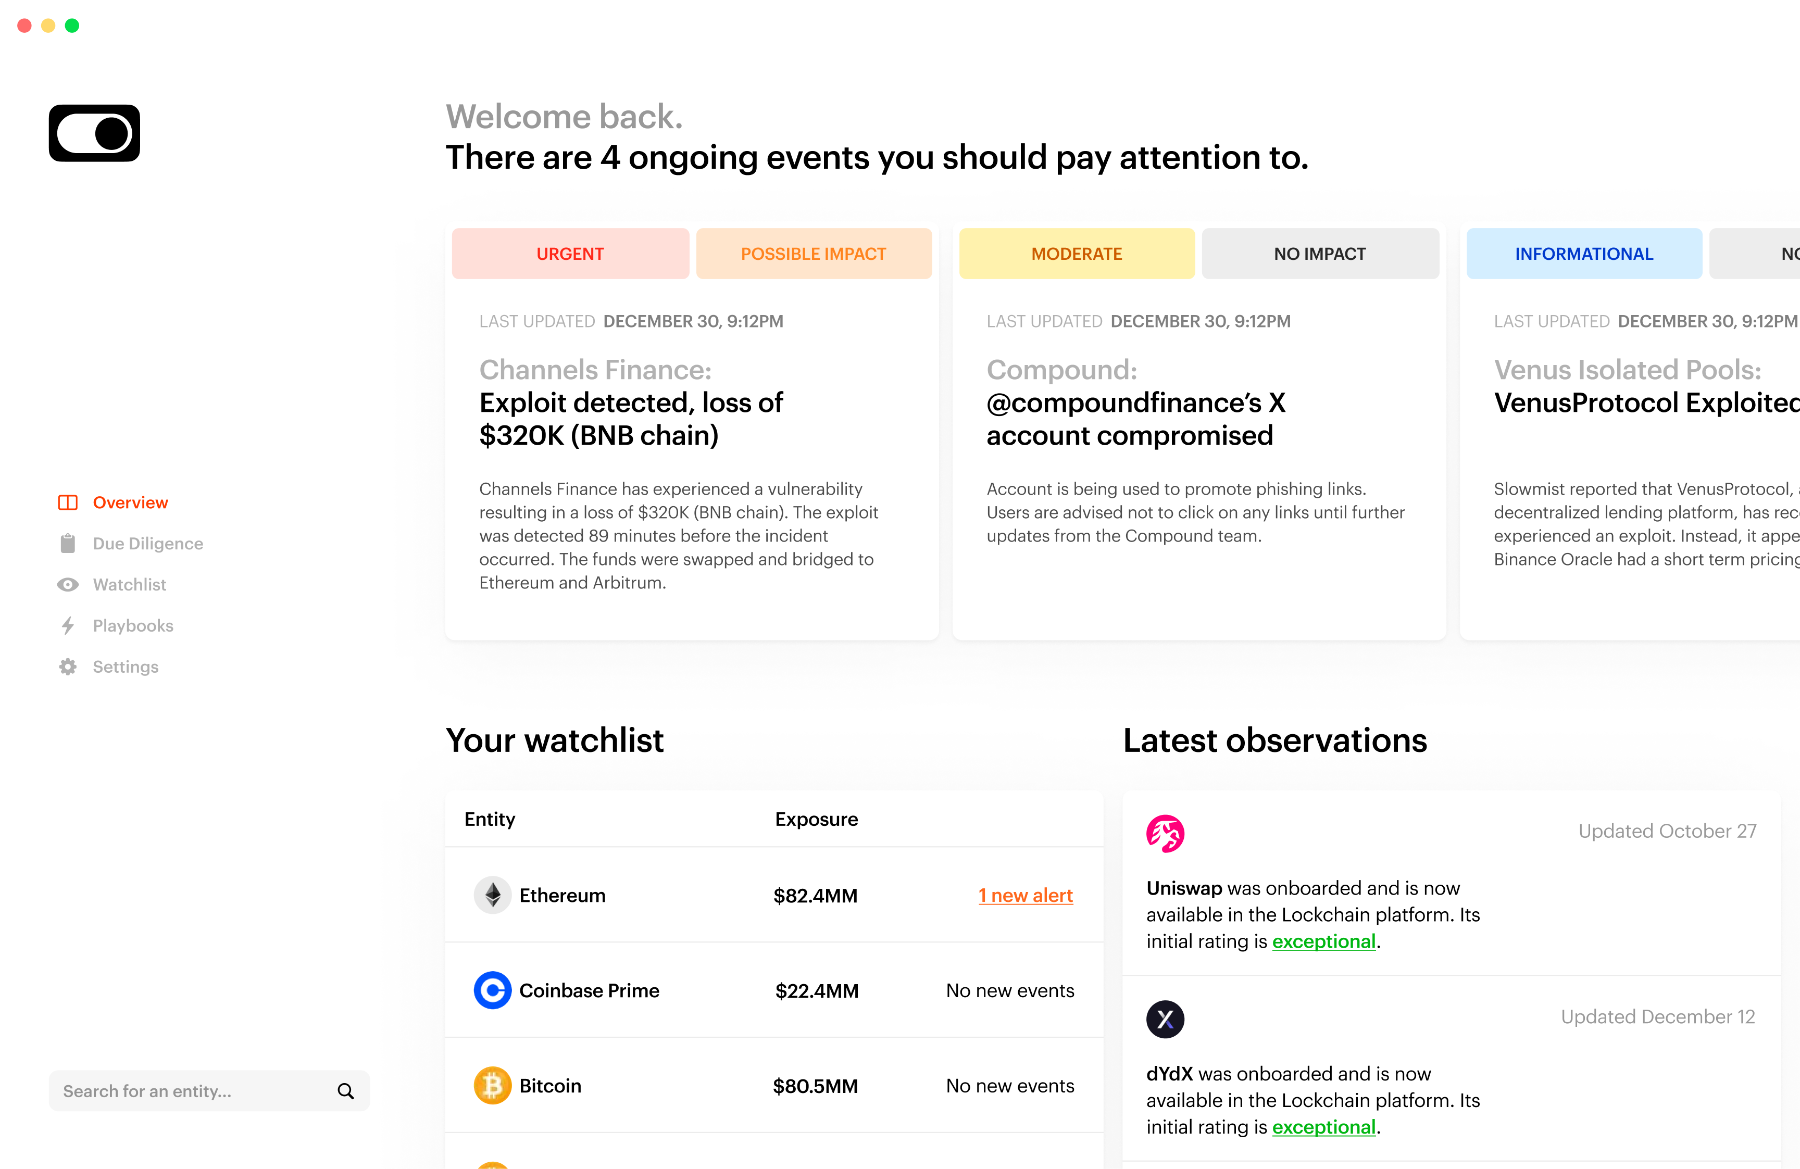This screenshot has width=1800, height=1169.
Task: Click the Compound card phishing description
Action: point(1195,512)
